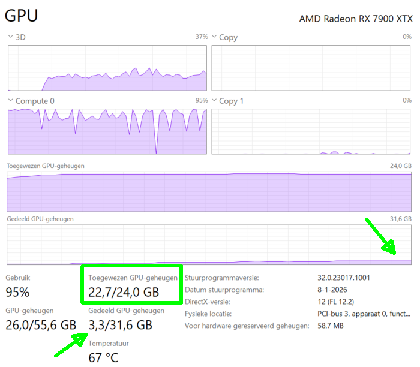Expand the Copy 1 graph selector

pos(215,101)
